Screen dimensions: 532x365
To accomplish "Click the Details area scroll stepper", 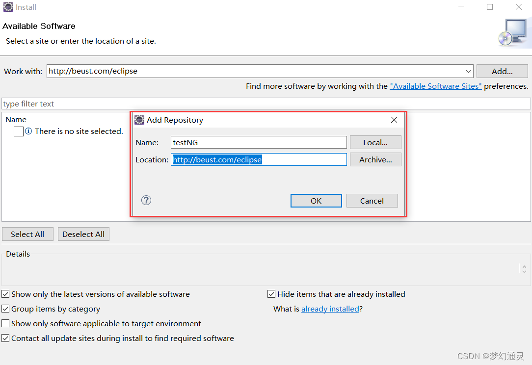I will tap(524, 269).
